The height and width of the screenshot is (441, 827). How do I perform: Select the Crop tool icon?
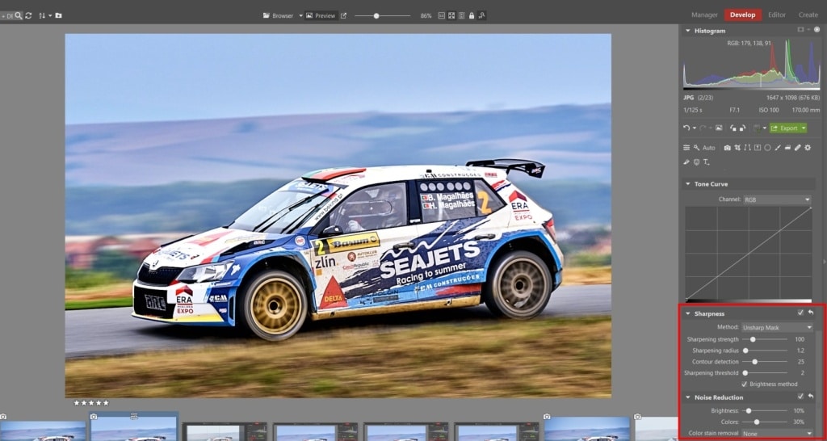point(737,148)
